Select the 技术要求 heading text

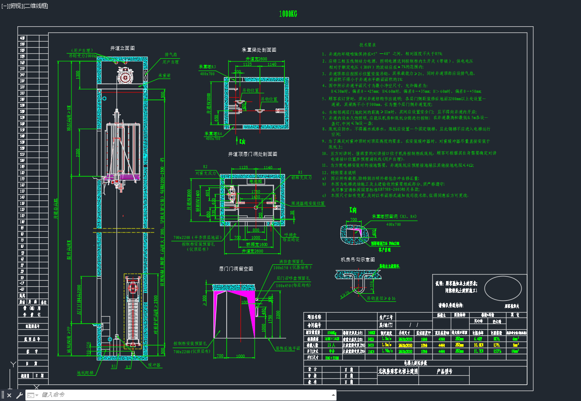tap(368, 45)
